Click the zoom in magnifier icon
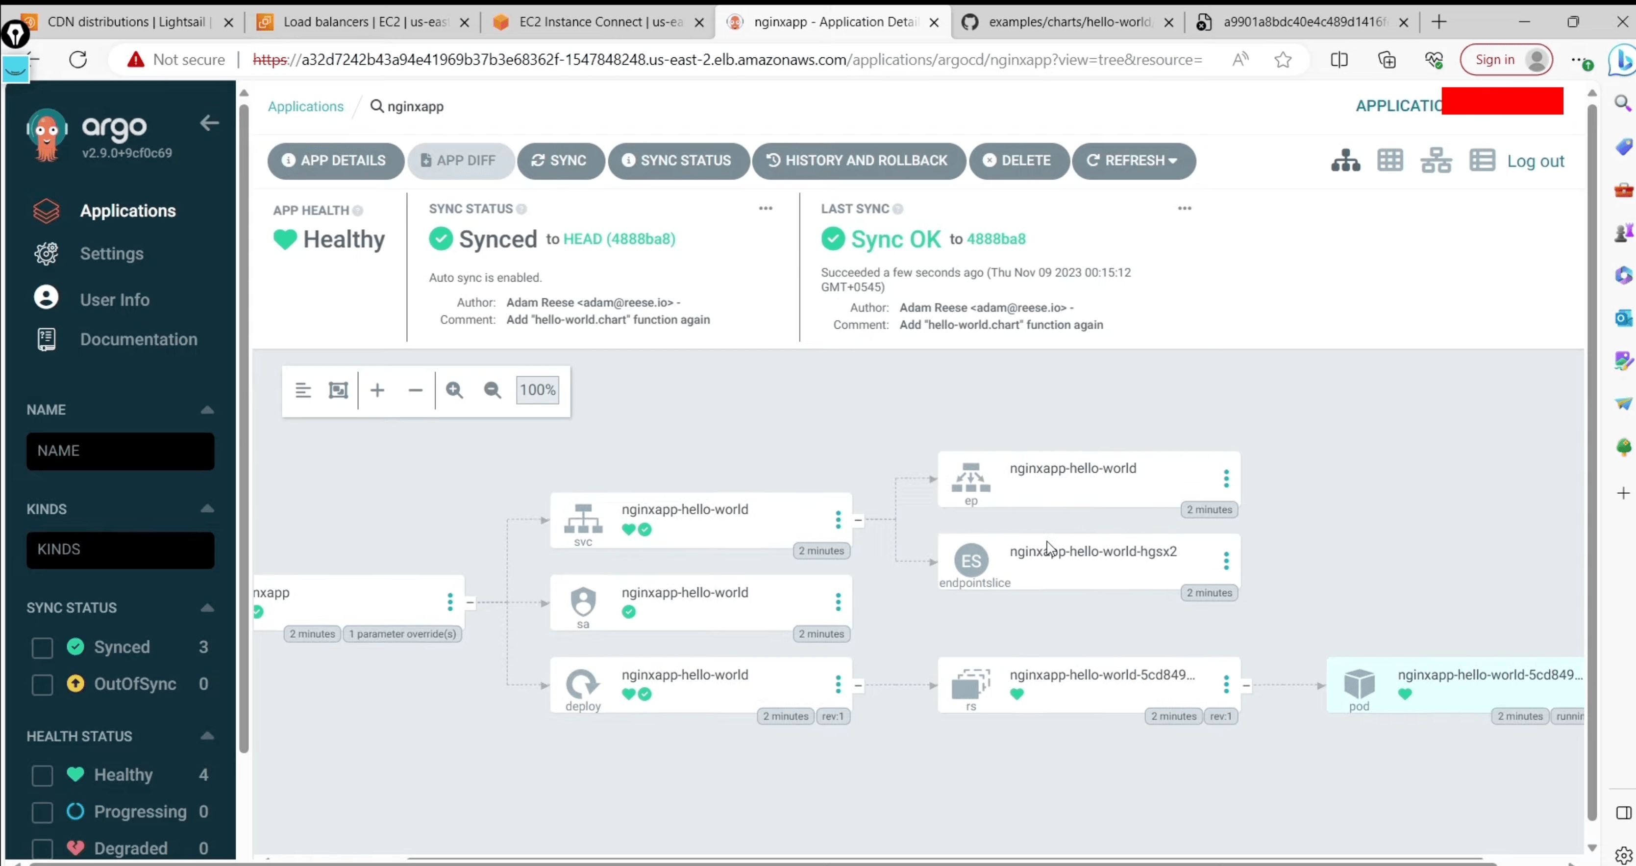The image size is (1636, 866). [454, 390]
